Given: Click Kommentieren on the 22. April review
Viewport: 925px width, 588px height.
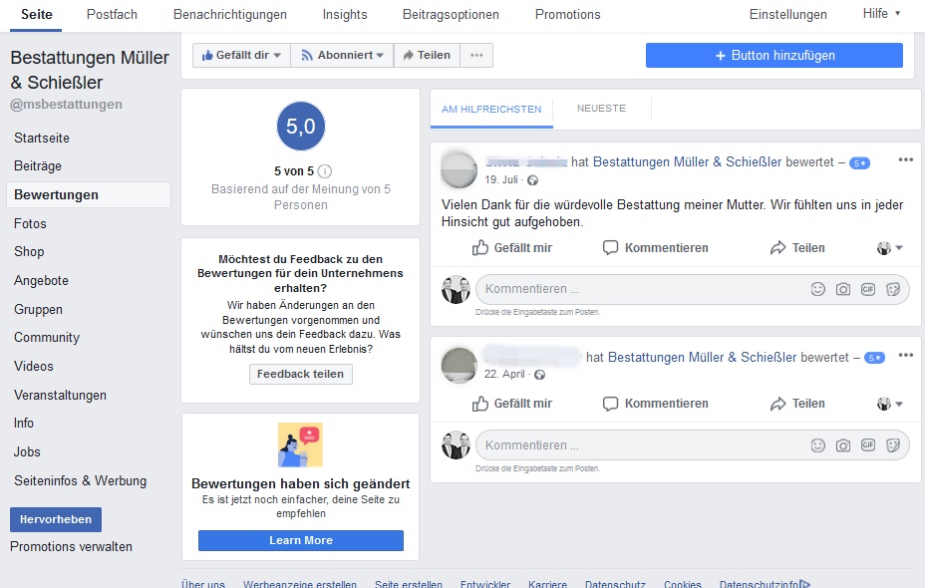Looking at the screenshot, I should coord(656,404).
